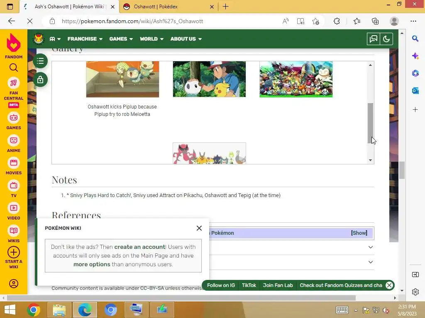425x318 pixels.
Task: Stop page loading with X button
Action: click(30, 21)
